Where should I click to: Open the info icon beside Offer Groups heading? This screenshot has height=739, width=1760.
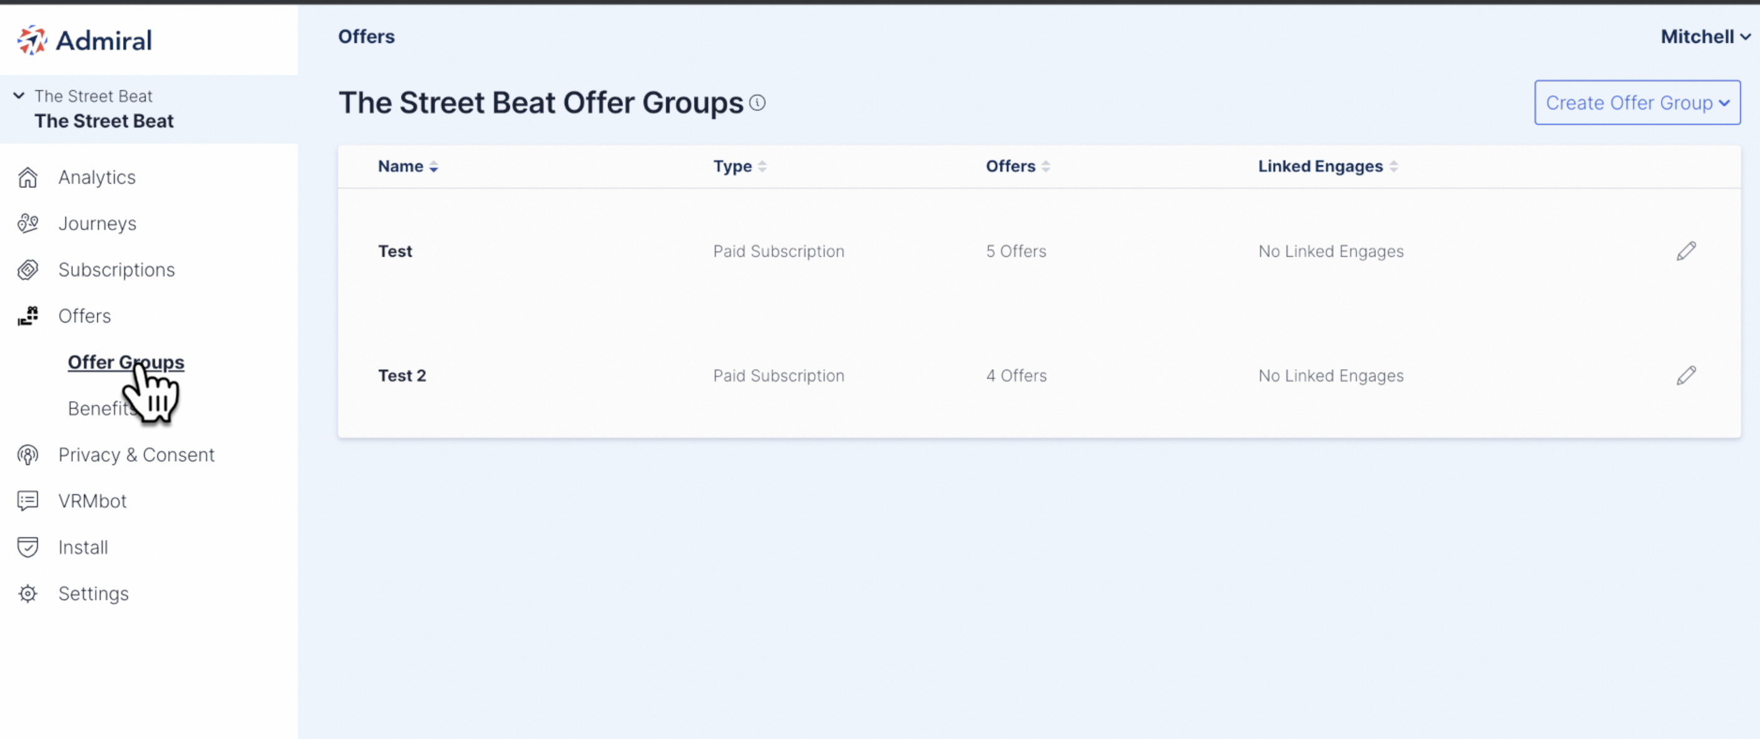click(757, 103)
